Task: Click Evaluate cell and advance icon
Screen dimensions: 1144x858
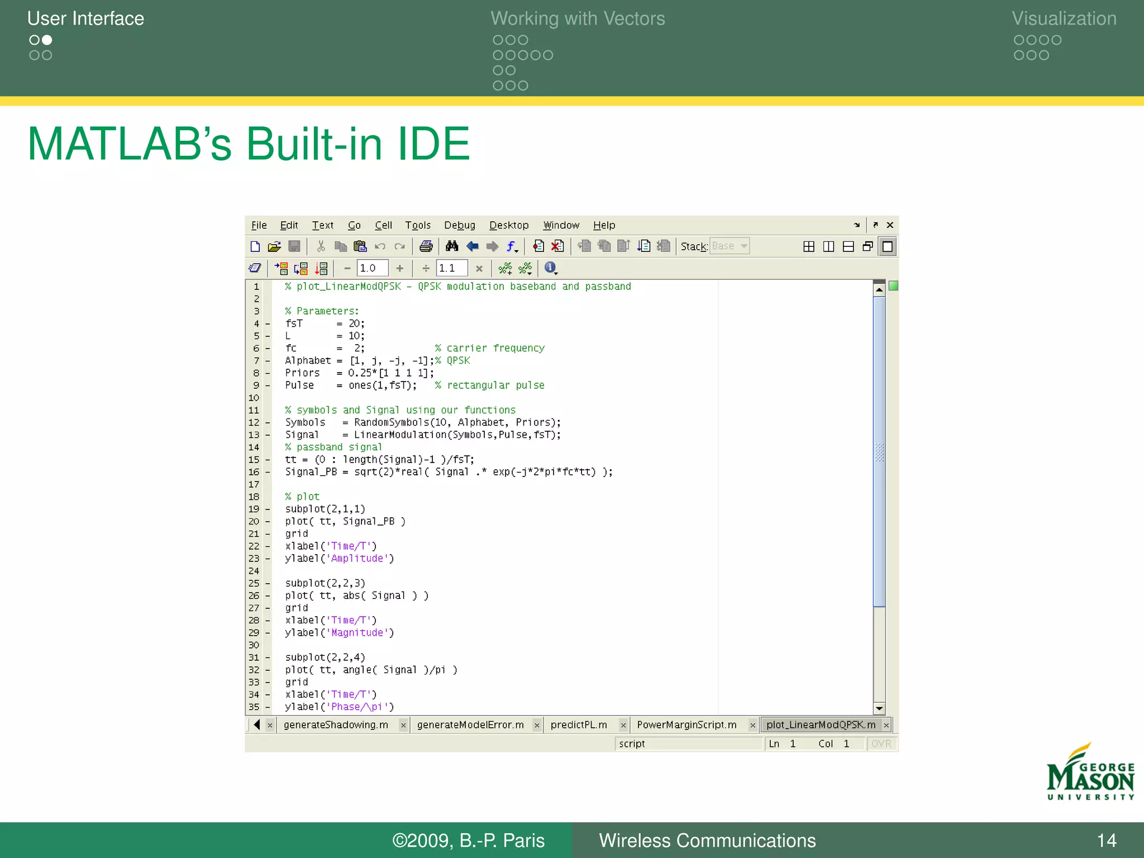Action: point(301,269)
